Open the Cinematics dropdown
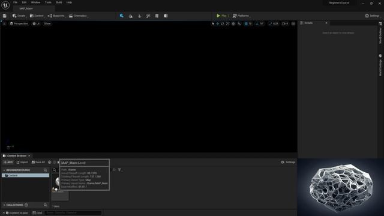The image size is (384, 216). 79,16
